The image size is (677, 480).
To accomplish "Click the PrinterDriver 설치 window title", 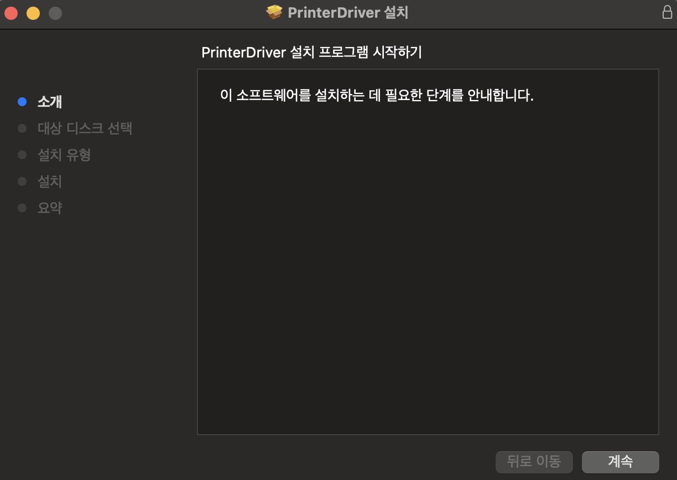I will tap(348, 12).
